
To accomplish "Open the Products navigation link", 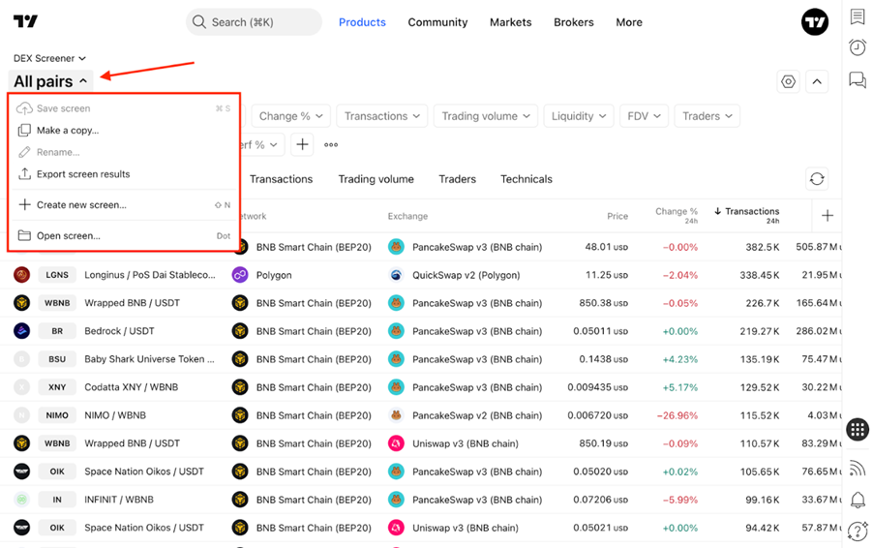I will coord(362,22).
